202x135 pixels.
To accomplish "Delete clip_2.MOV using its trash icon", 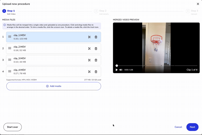I will pos(96,49).
